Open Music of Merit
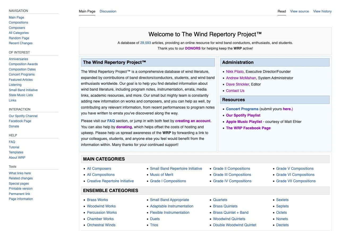The width and height of the screenshot is (341, 231). 161,175
